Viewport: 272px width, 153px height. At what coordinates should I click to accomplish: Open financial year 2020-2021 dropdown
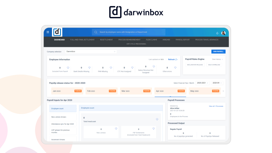point(202,83)
